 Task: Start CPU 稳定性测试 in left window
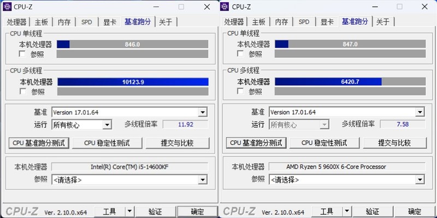[107, 143]
